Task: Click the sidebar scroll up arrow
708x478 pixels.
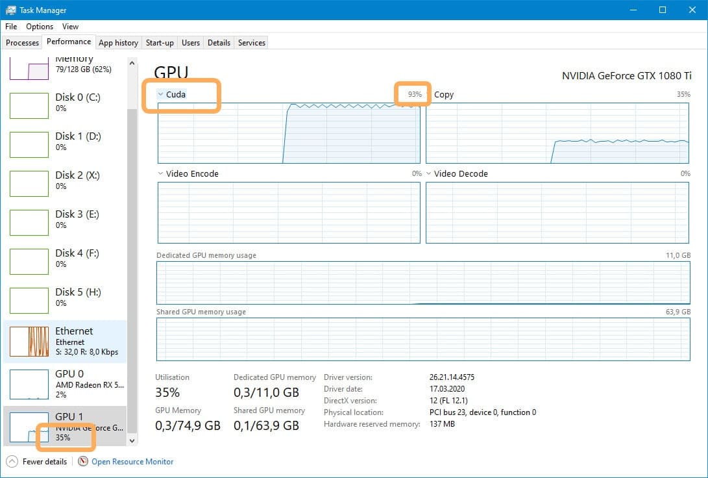Action: pyautogui.click(x=132, y=63)
